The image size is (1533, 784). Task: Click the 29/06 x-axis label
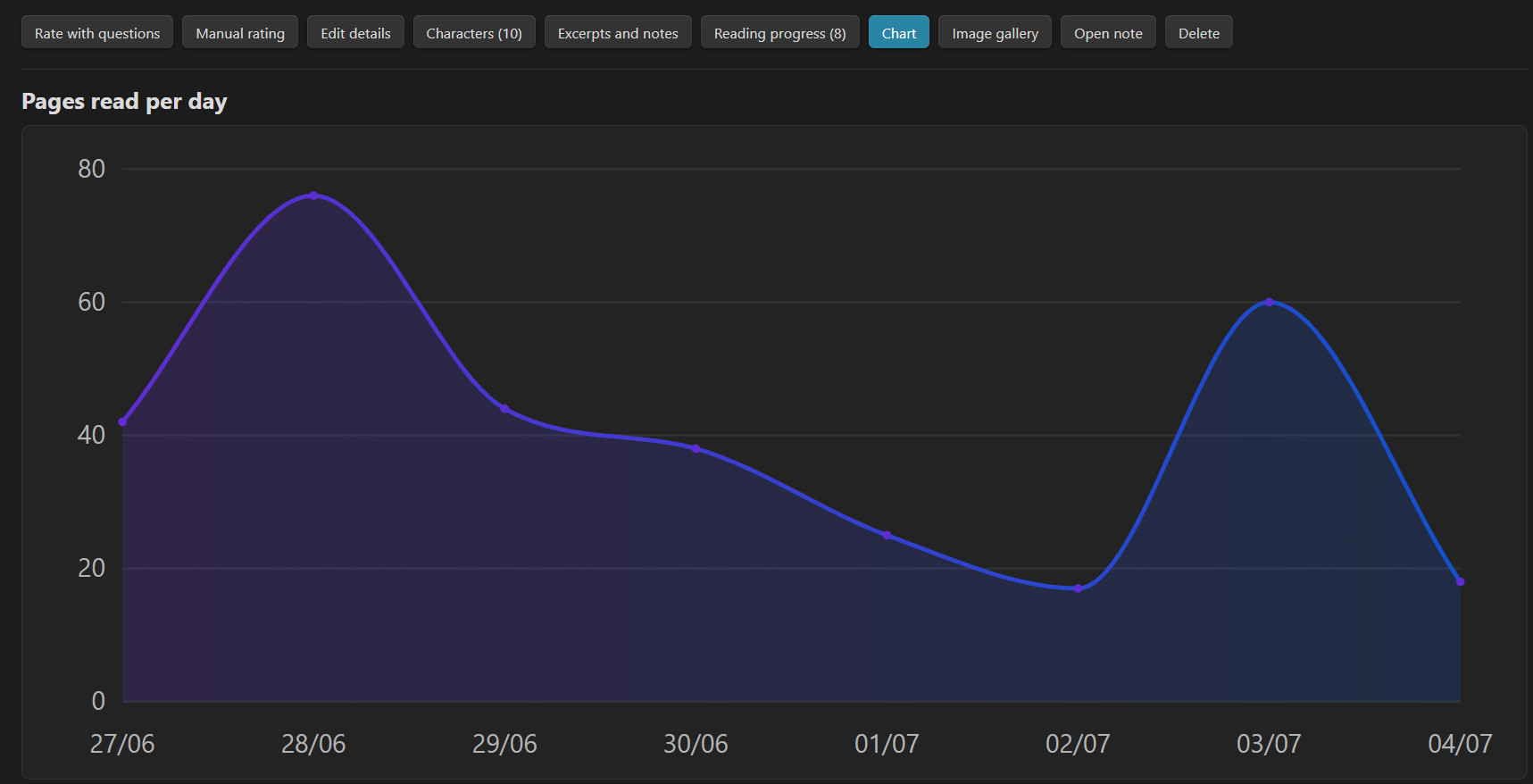pos(504,744)
